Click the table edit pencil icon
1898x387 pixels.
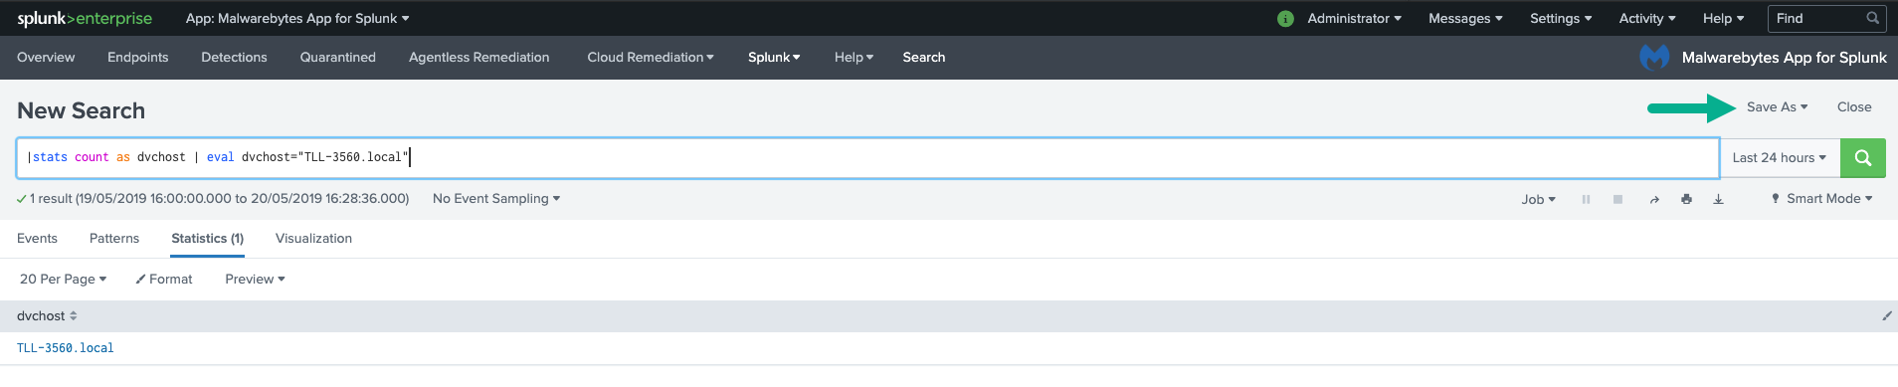click(1886, 316)
